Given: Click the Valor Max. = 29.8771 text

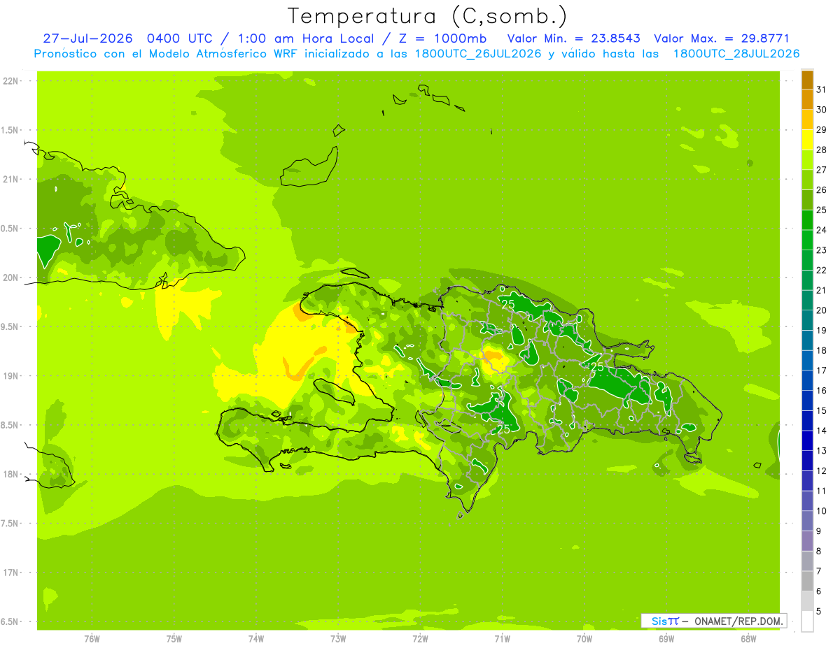Looking at the screenshot, I should click(x=722, y=38).
